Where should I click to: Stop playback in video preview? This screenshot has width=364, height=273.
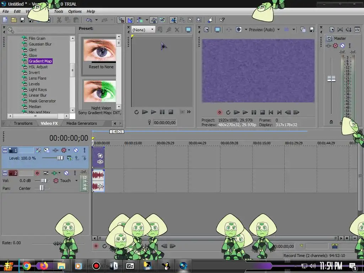(x=263, y=112)
